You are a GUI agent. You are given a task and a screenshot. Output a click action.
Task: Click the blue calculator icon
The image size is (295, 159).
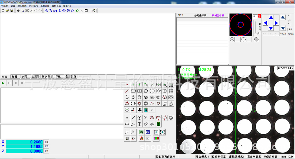pyautogui.click(x=146, y=110)
